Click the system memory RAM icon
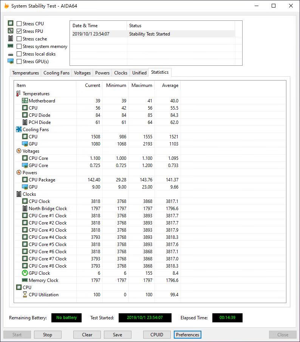300x342 pixels. pos(11,46)
